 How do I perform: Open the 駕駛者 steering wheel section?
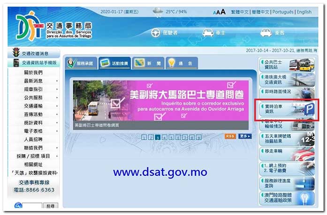click(x=165, y=33)
